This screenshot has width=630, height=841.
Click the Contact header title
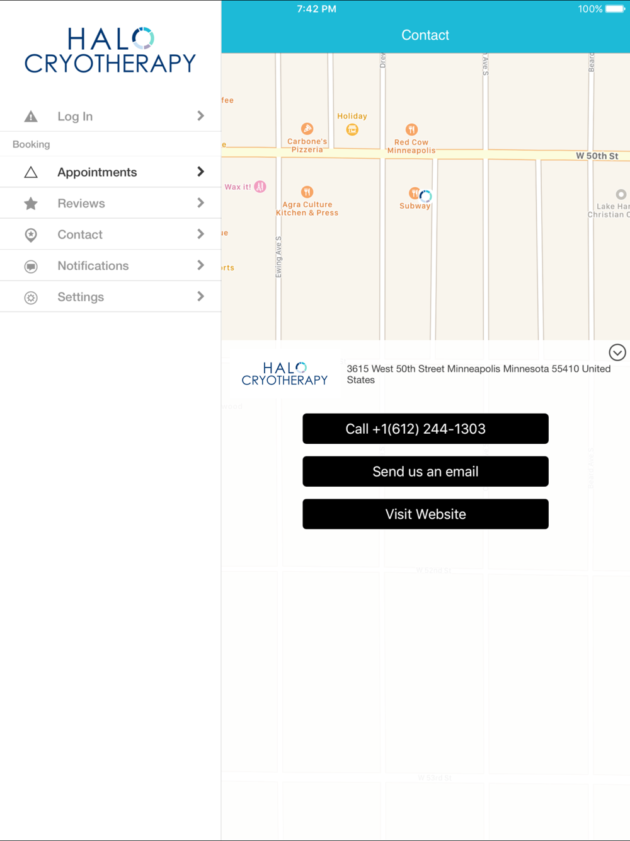tap(425, 35)
